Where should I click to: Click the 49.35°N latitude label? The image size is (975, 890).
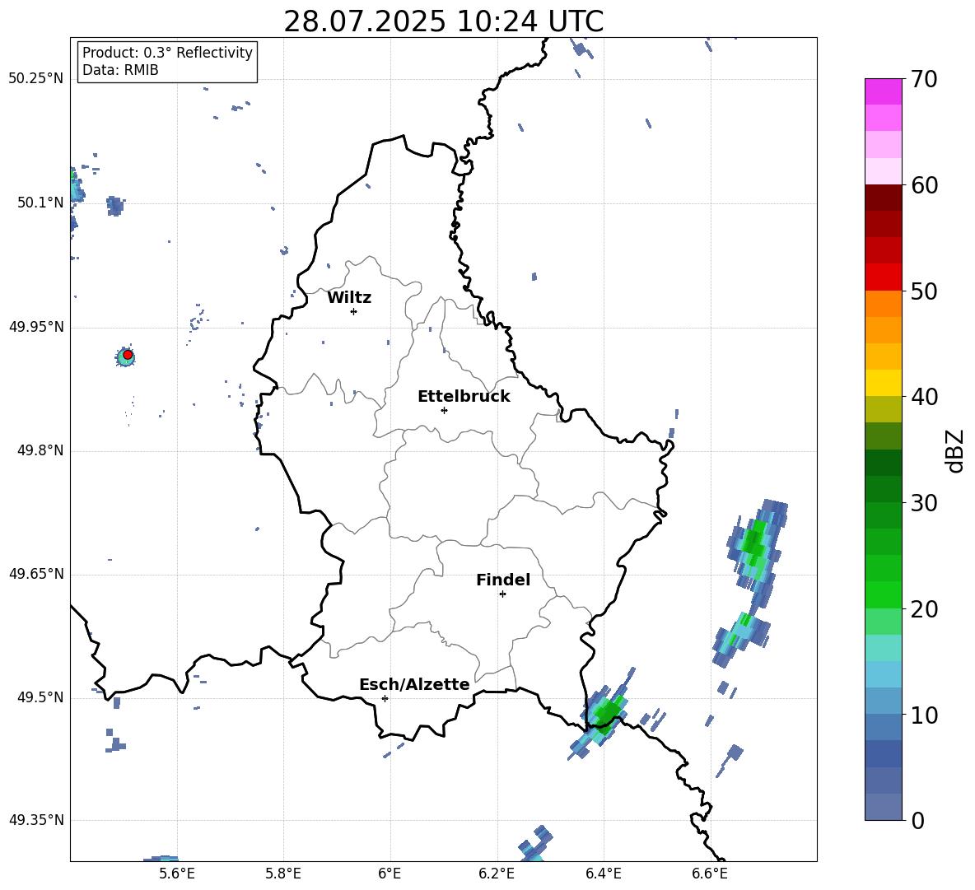(x=36, y=820)
